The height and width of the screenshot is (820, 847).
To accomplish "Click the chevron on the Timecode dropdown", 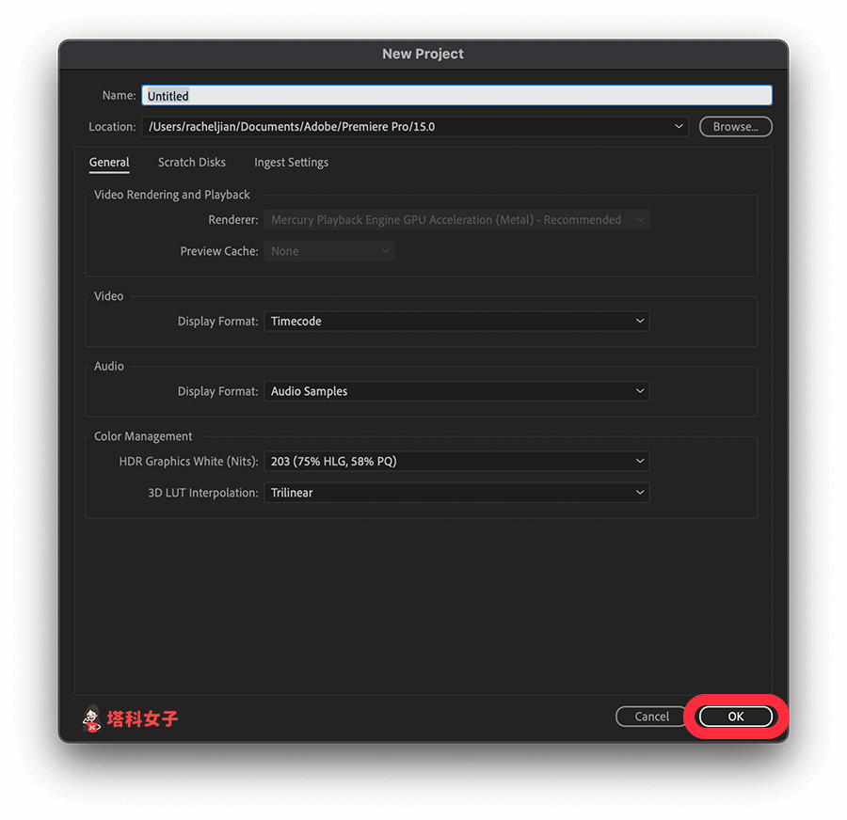I will (640, 321).
